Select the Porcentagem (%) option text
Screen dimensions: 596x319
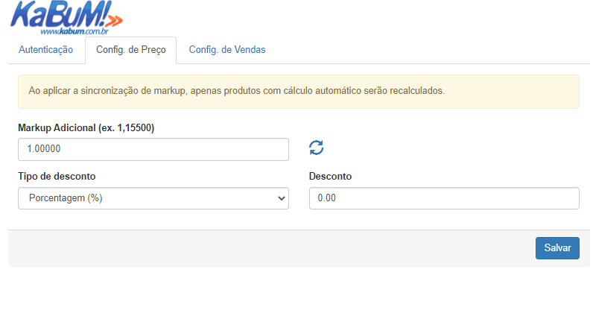pos(66,198)
